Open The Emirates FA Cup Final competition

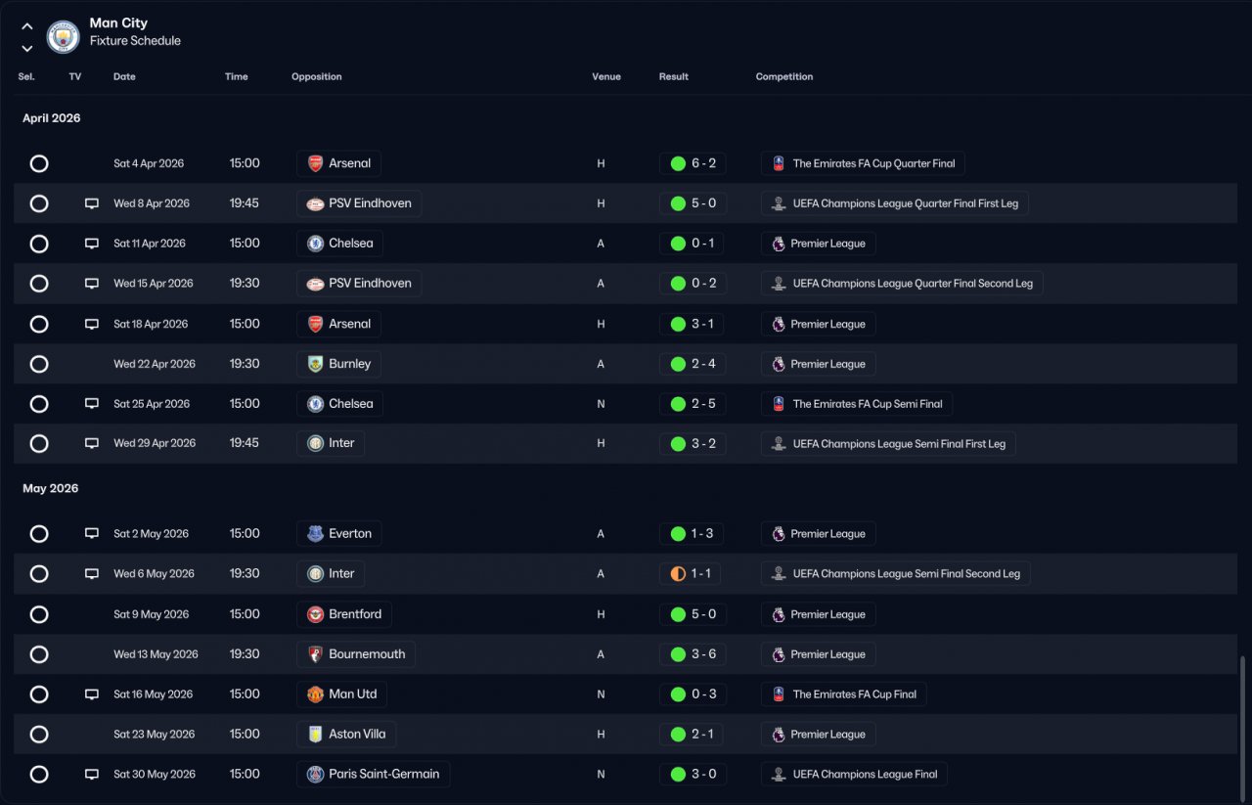coord(843,694)
